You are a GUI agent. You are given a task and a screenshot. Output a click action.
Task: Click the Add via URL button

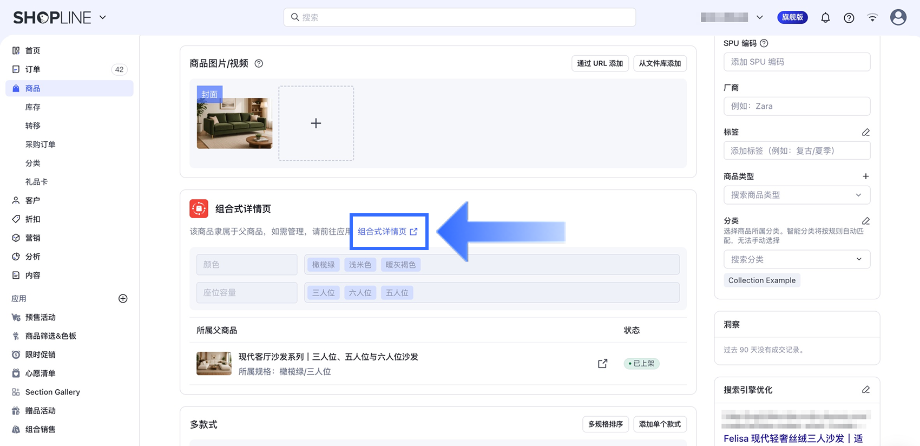coord(600,63)
